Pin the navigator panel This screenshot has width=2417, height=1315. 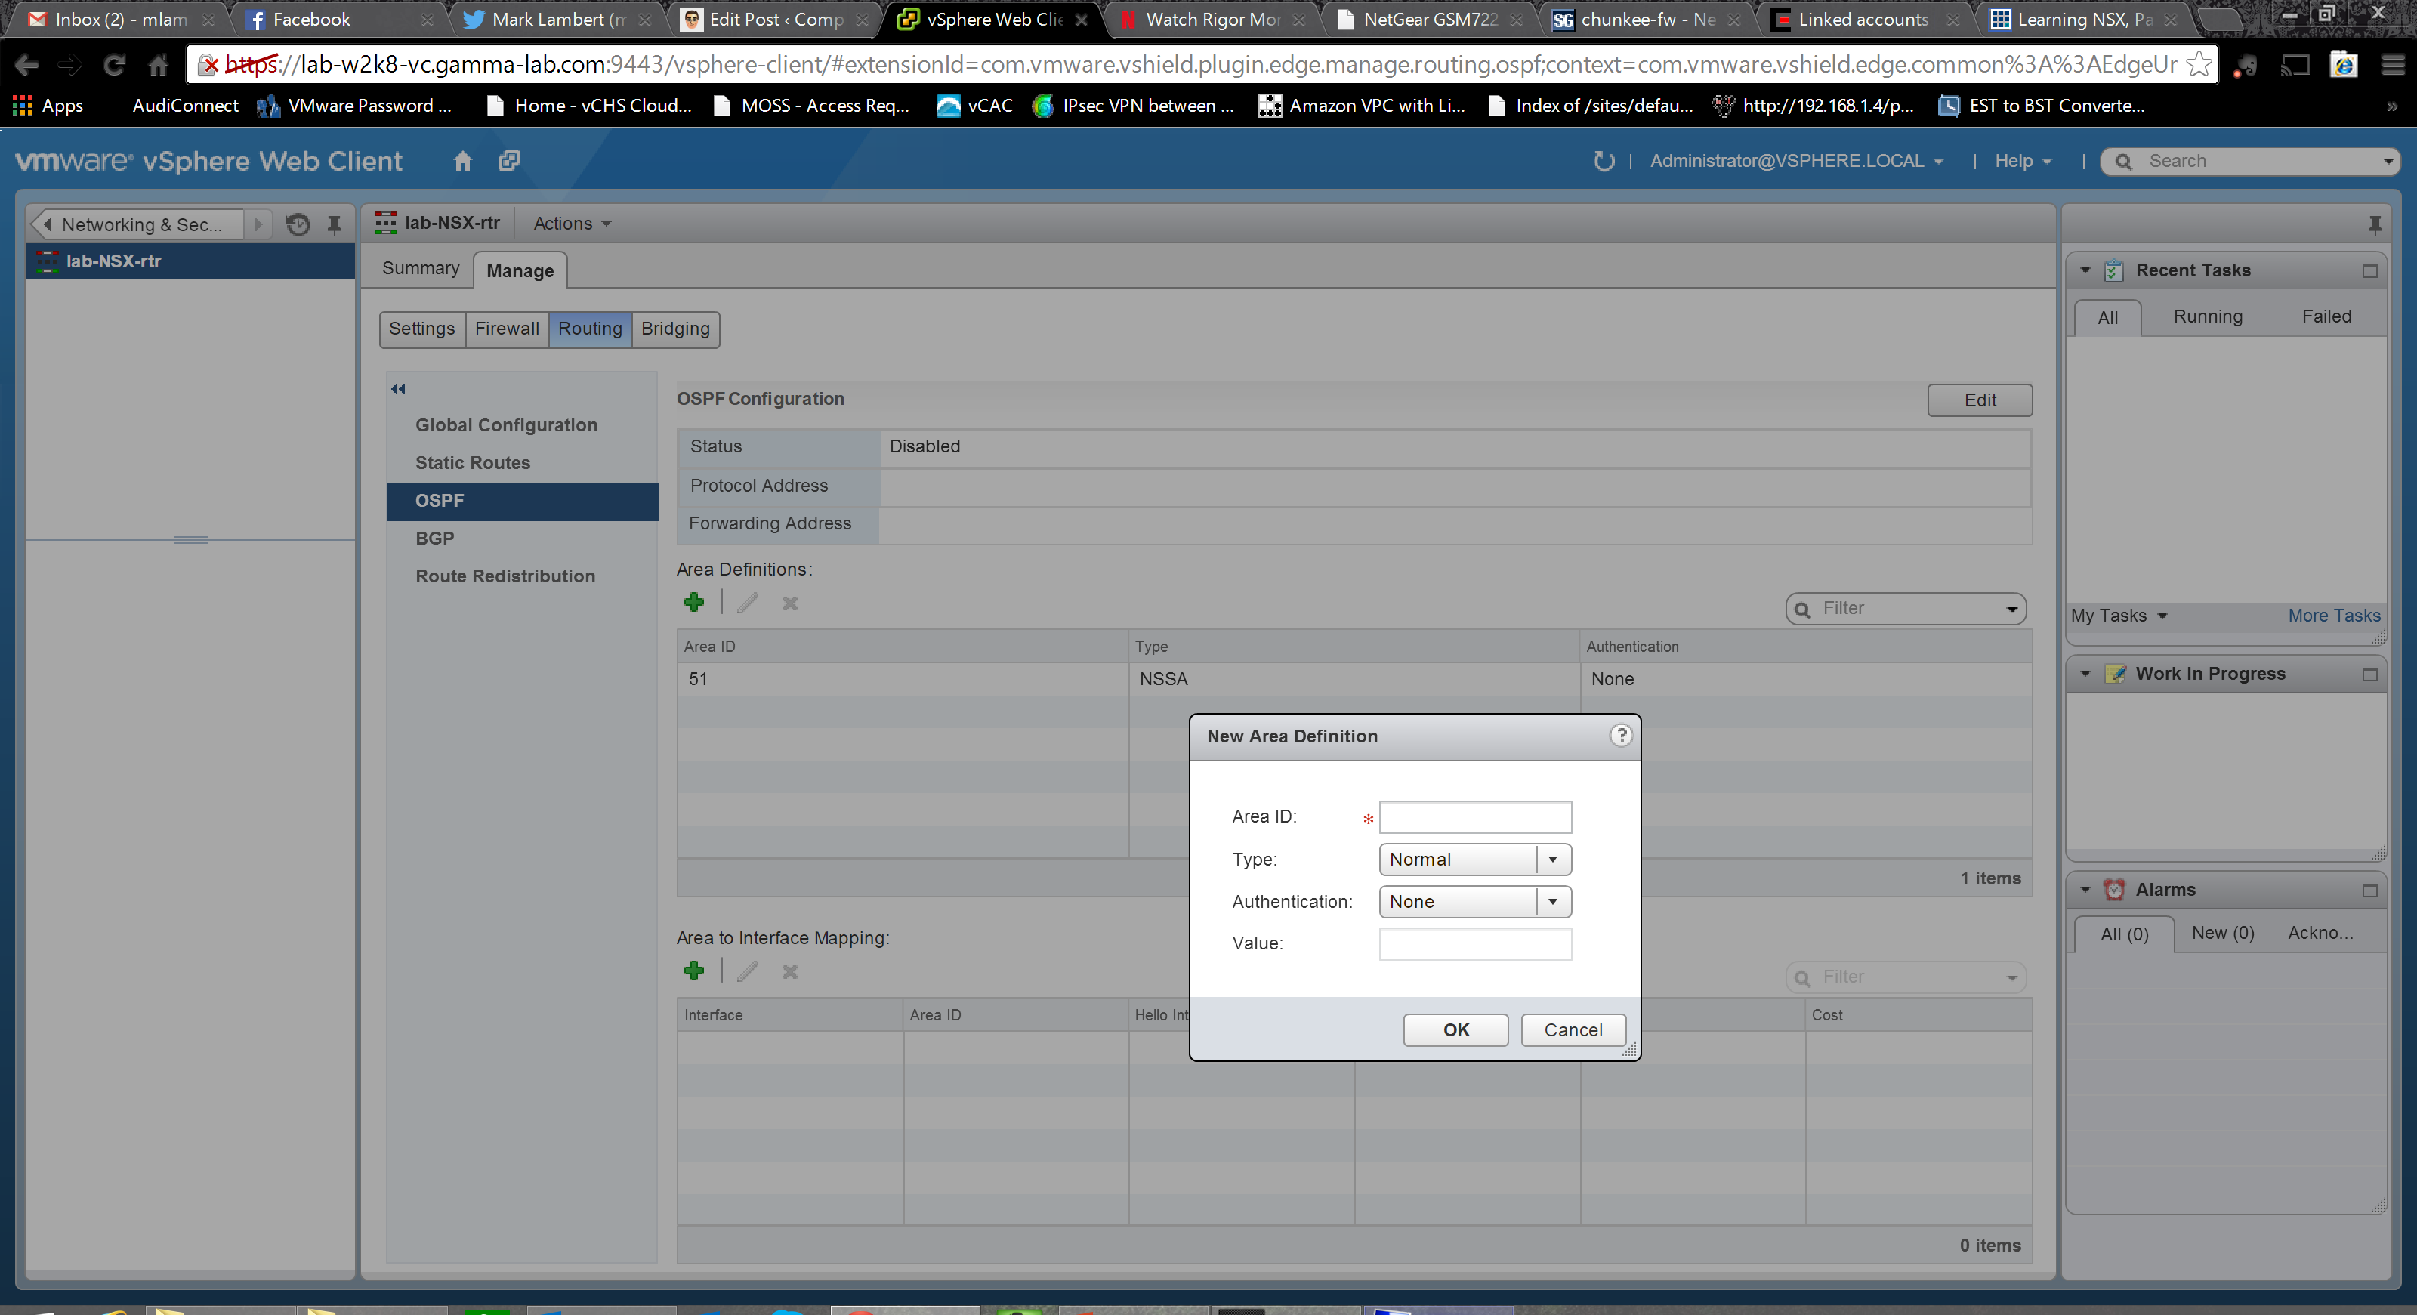[334, 224]
